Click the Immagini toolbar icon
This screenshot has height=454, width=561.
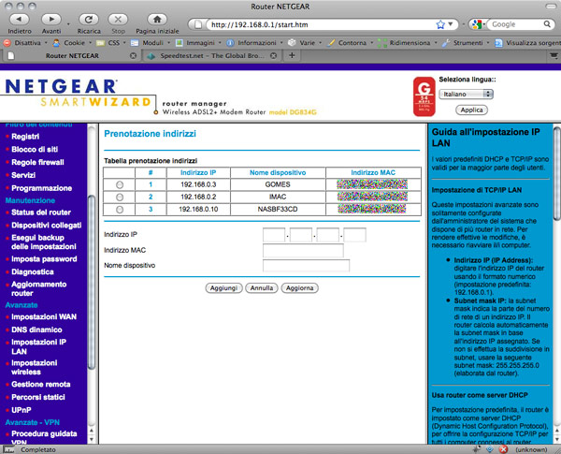[x=180, y=43]
